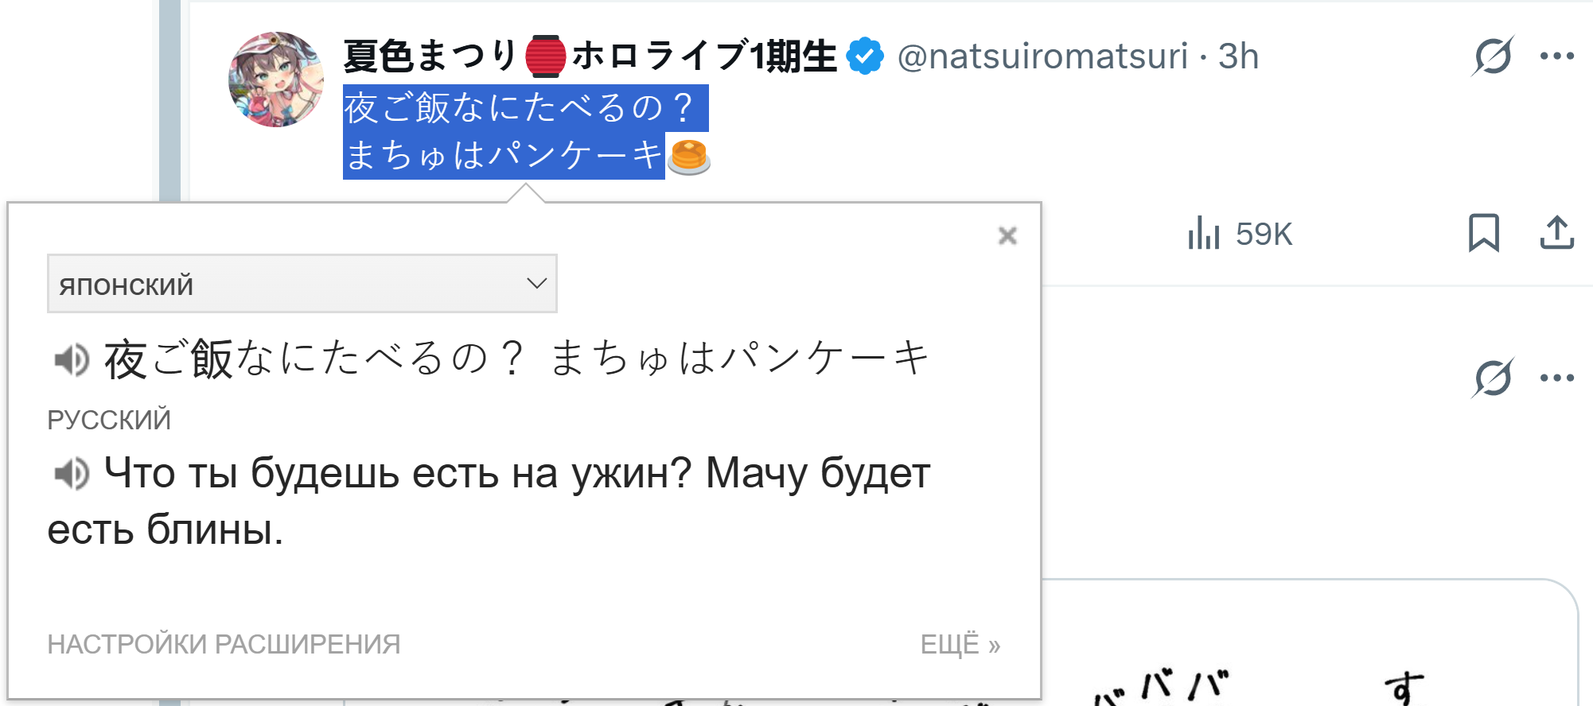This screenshot has height=706, width=1593.
Task: Click the 3h tweet timestamp
Action: tap(1238, 56)
